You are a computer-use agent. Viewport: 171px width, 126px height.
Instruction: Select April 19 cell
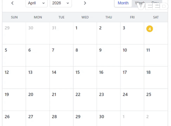[14, 100]
